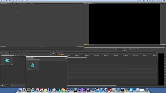Open Program monitor settings wrench icon

(x=159, y=45)
